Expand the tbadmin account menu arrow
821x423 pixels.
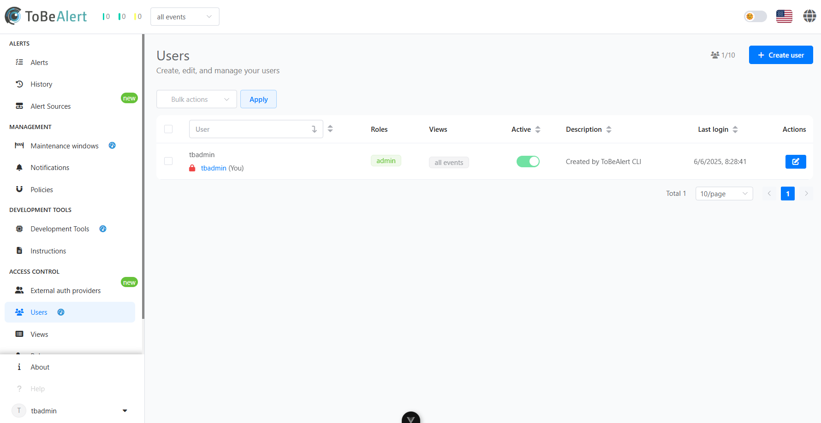[125, 411]
